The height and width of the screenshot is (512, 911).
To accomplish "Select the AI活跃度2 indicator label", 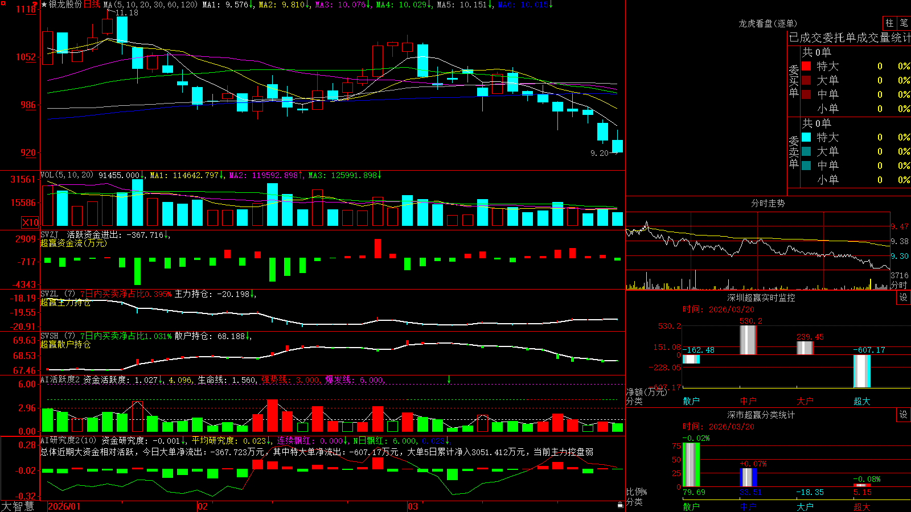I will pyautogui.click(x=60, y=379).
